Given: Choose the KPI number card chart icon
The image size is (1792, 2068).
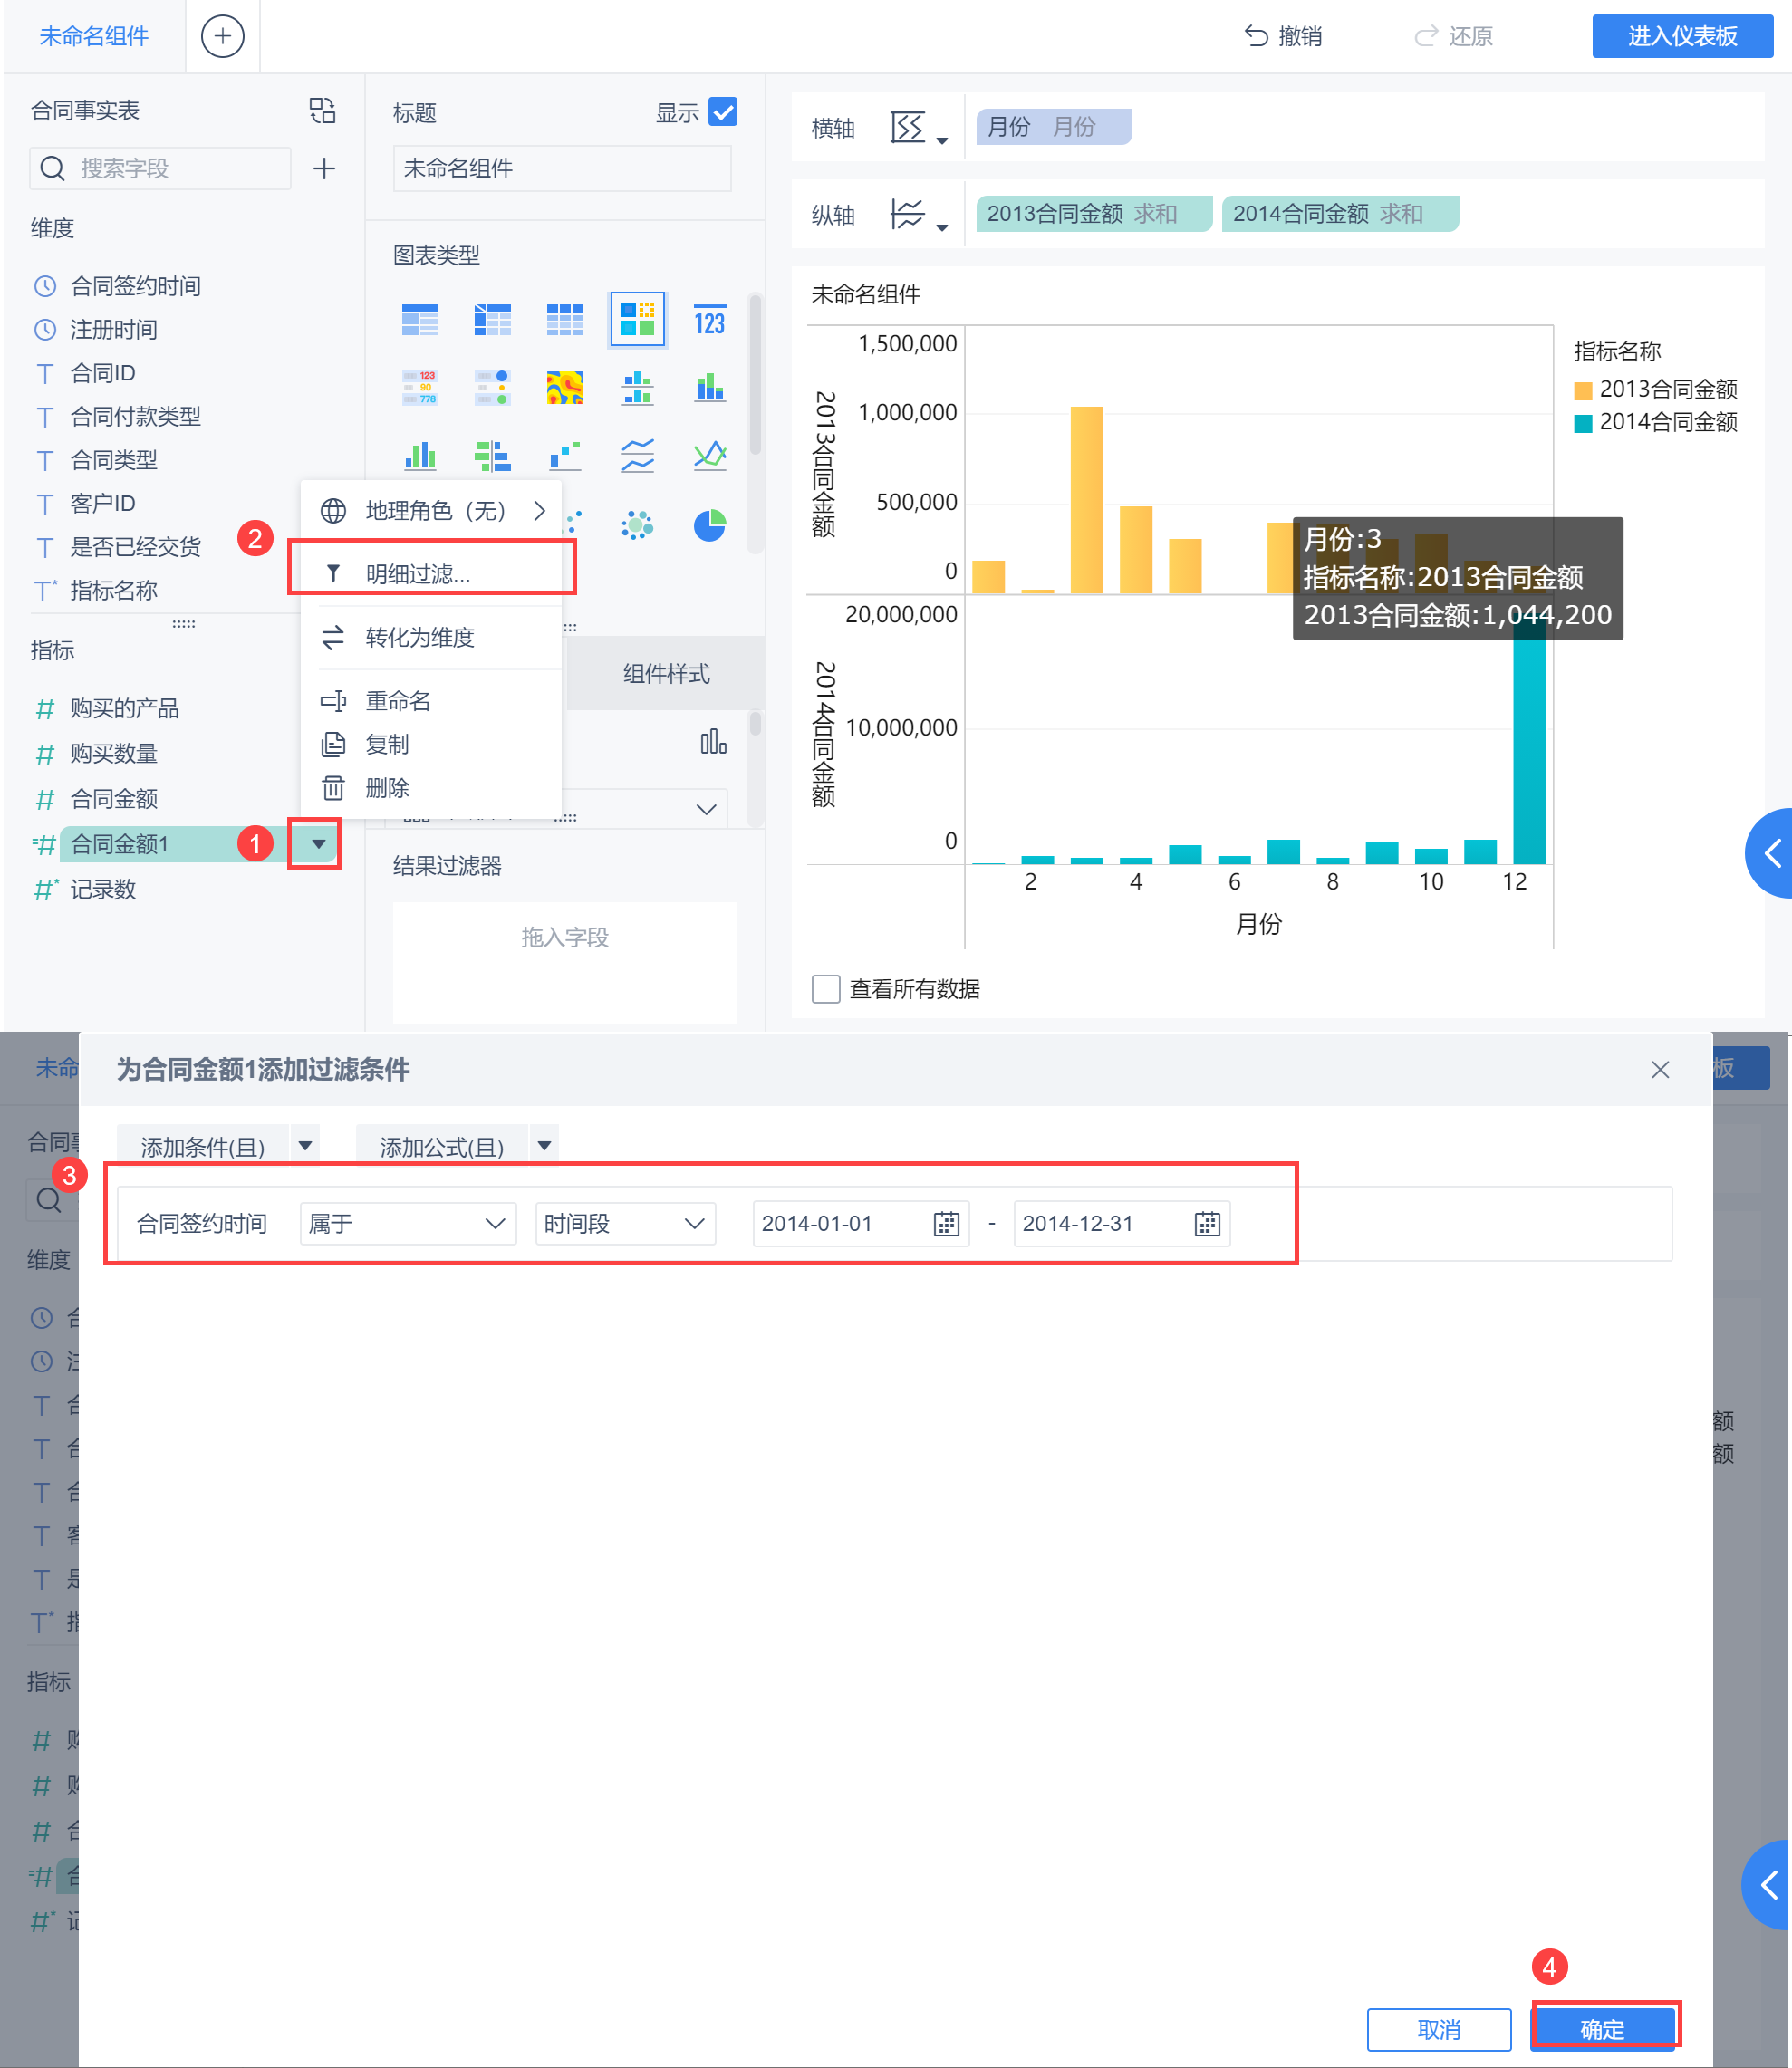Looking at the screenshot, I should click(709, 321).
